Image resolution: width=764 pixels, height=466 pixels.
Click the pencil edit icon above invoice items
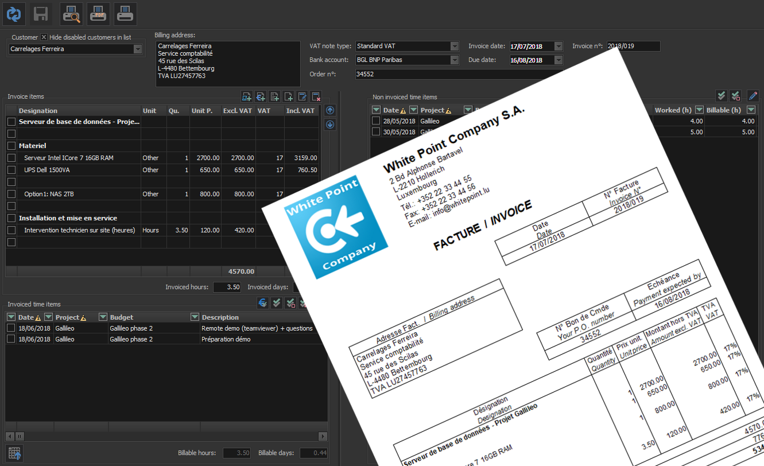coord(303,96)
